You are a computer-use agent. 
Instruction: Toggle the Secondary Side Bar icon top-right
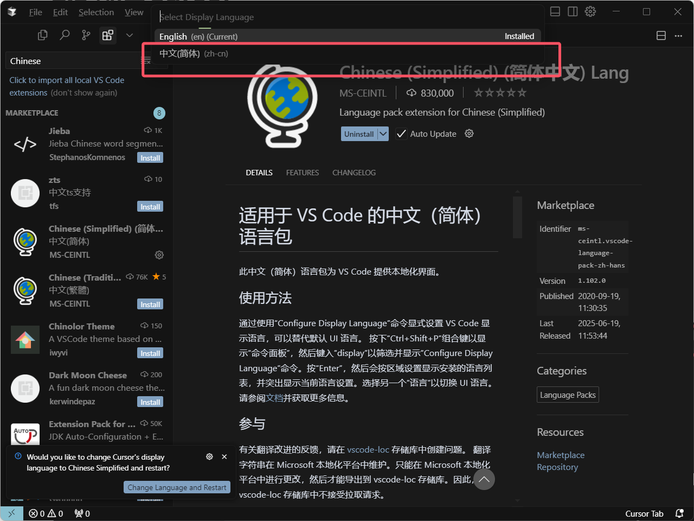[573, 11]
